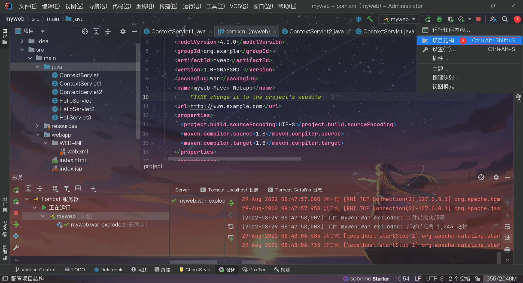Viewport: 523px width, 283px height.
Task: Toggle scroll to end in log console
Action: pyautogui.click(x=507, y=238)
